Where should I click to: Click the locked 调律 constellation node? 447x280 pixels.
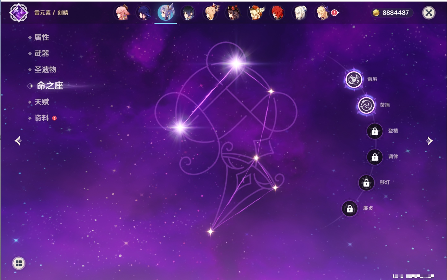pyautogui.click(x=375, y=157)
